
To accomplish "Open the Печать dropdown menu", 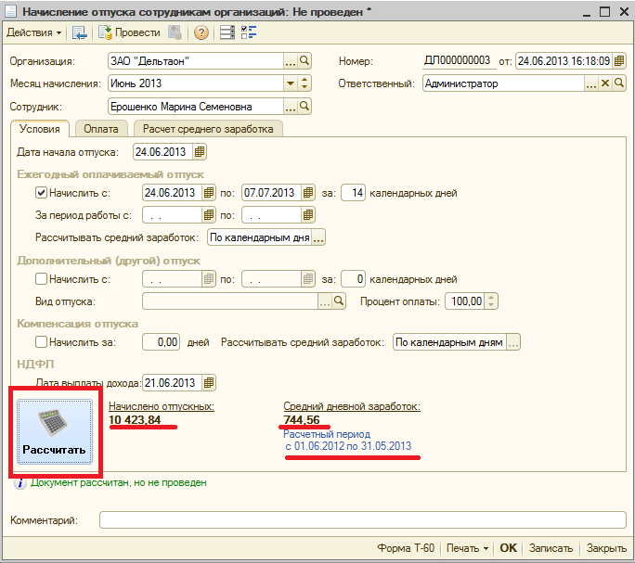I will (467, 548).
